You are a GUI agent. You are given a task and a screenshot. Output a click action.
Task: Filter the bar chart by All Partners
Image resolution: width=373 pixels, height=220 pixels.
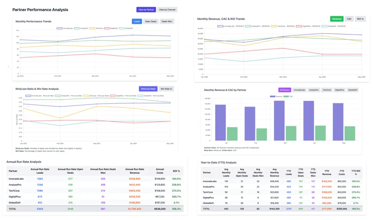coord(284,90)
